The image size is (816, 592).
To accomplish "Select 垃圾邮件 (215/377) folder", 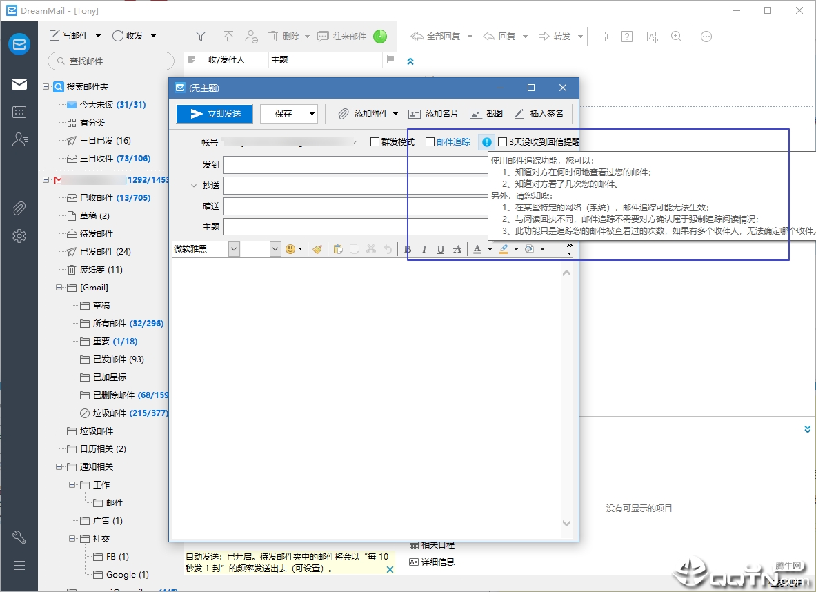I will [124, 413].
